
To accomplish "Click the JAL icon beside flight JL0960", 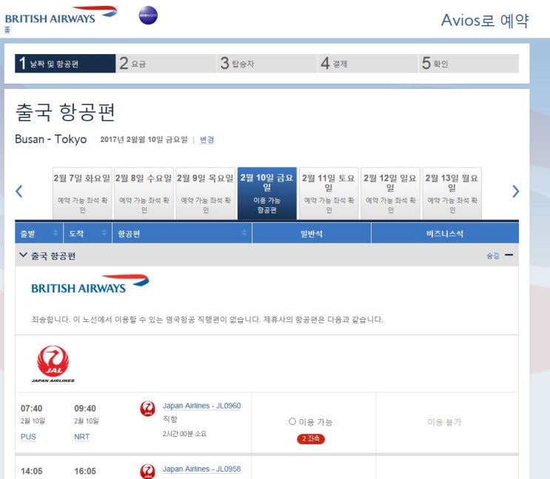I will [x=147, y=409].
